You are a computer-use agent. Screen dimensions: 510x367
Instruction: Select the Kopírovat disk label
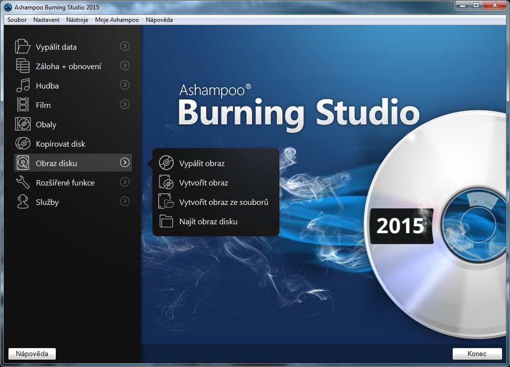click(x=60, y=144)
